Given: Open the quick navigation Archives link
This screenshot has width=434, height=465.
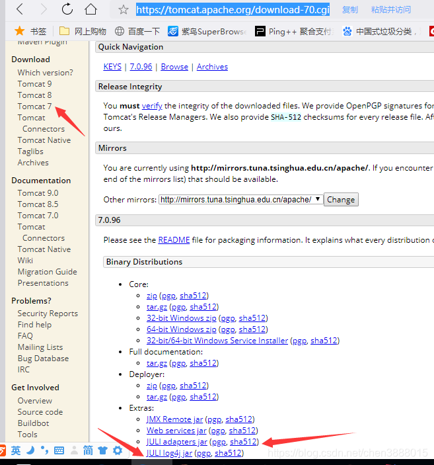Looking at the screenshot, I should [212, 67].
